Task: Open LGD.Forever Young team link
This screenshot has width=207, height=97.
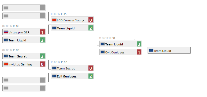Action: coord(70,20)
